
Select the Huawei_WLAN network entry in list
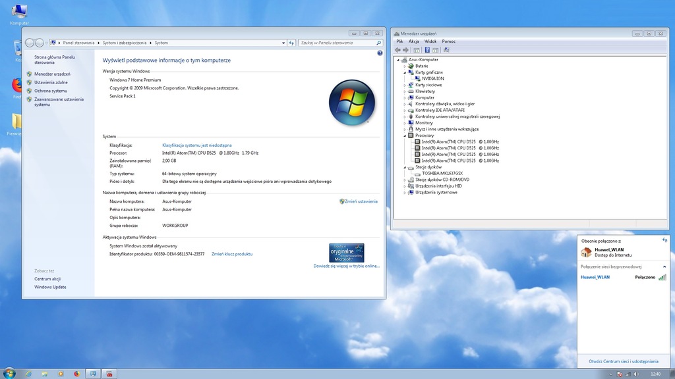click(624, 277)
